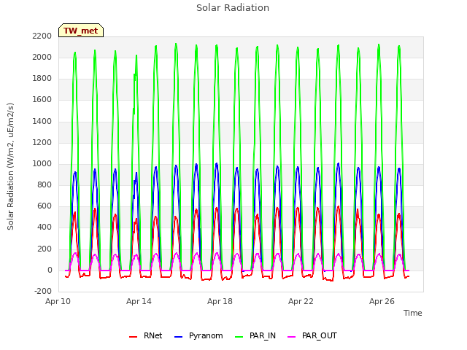
Task: Click the 2200 y-axis tick label
Action: (42, 36)
